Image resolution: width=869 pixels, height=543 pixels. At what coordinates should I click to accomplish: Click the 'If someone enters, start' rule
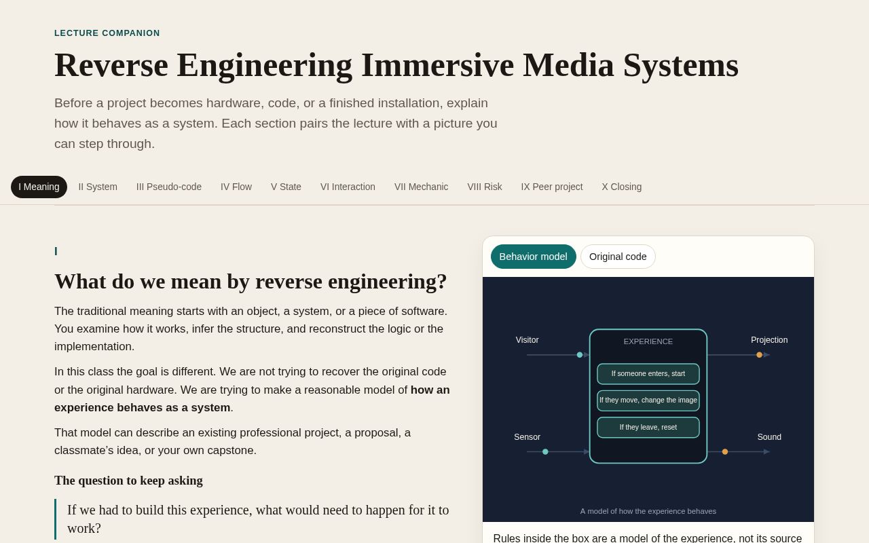click(648, 374)
